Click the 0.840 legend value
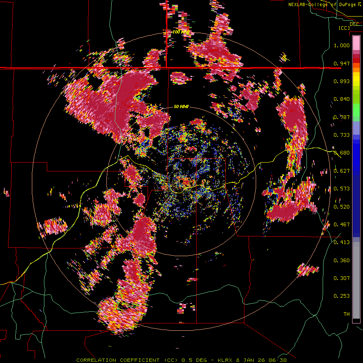This screenshot has width=363, height=363. pos(342,99)
